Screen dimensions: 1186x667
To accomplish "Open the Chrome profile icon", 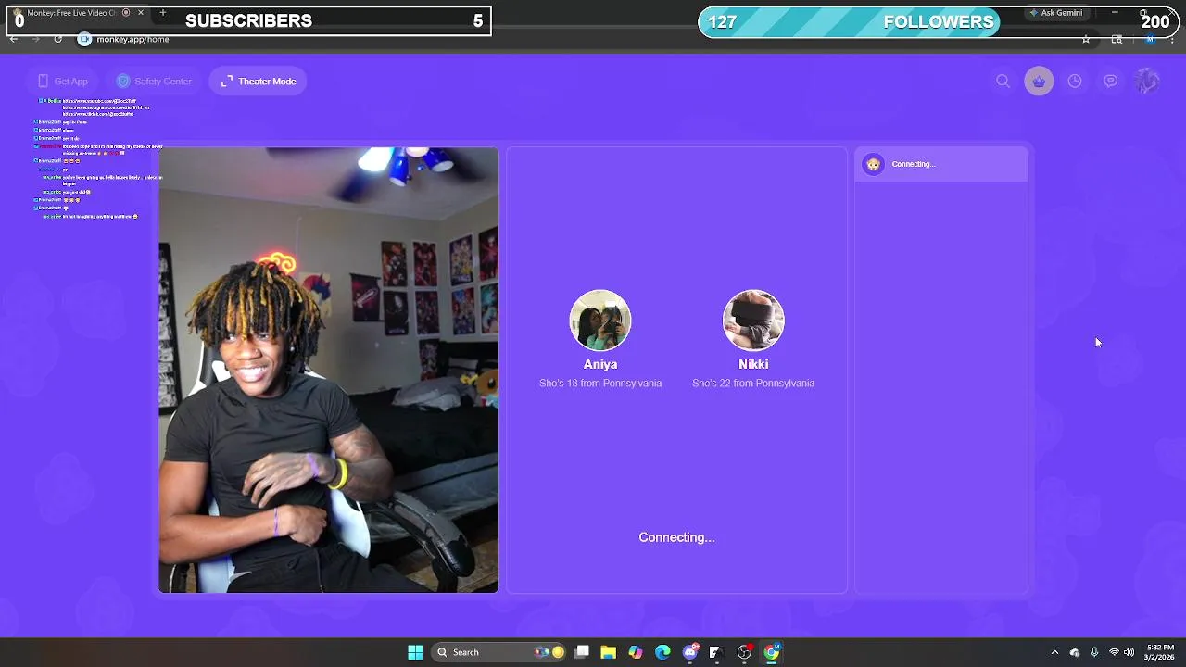I will [1150, 39].
